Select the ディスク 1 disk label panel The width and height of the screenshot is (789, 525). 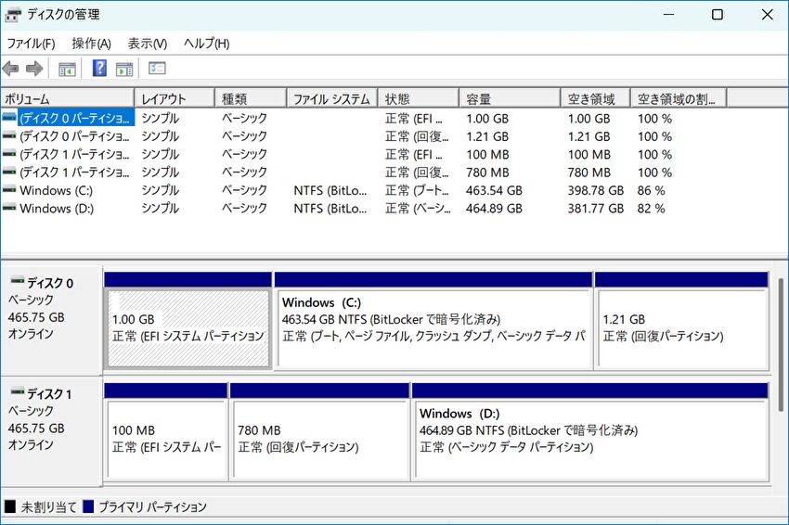pos(51,430)
